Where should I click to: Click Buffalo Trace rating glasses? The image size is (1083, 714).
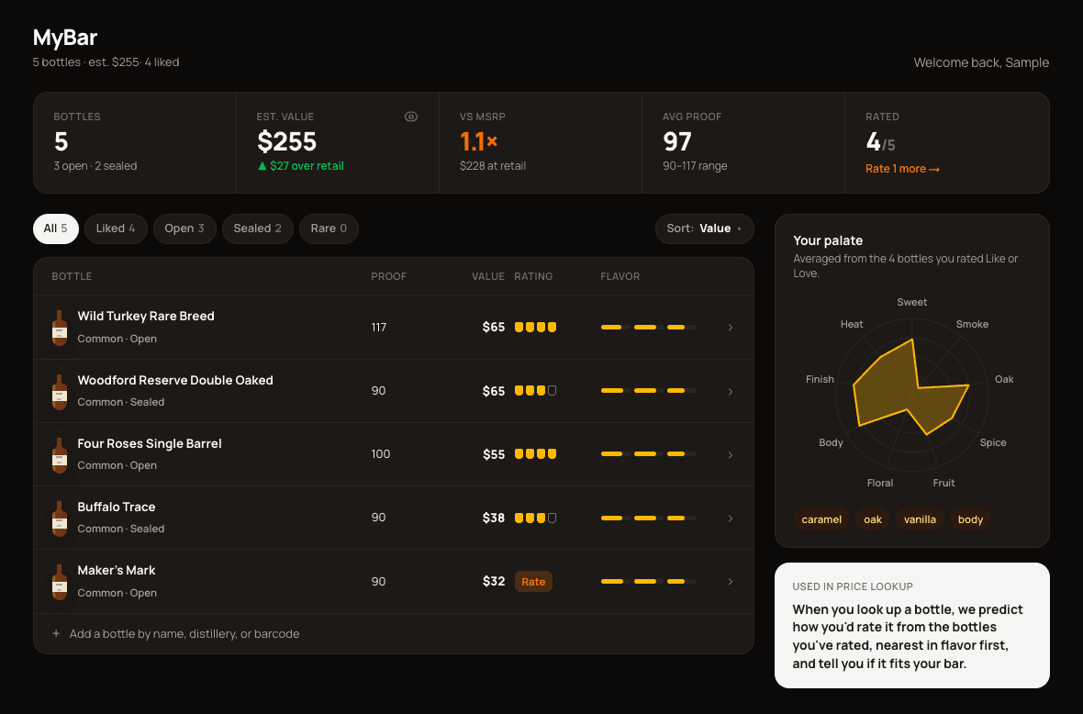click(535, 518)
